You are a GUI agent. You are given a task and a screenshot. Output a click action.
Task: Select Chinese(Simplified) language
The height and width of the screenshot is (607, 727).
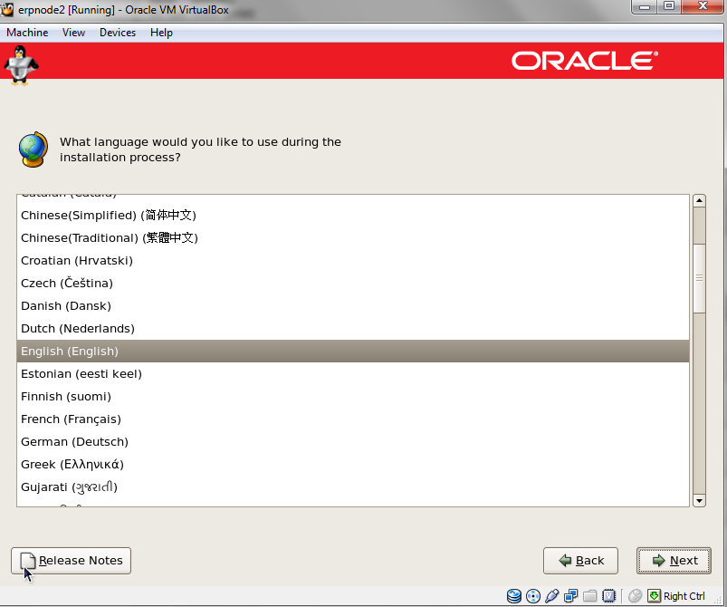pos(353,216)
